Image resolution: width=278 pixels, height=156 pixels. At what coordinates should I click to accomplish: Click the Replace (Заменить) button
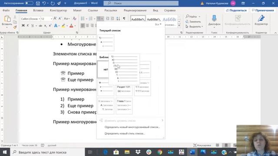(193, 22)
